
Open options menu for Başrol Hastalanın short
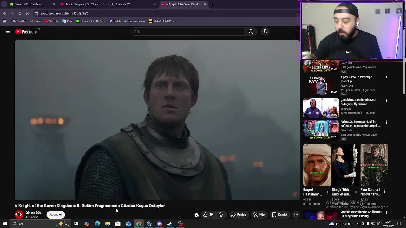[x=327, y=191]
